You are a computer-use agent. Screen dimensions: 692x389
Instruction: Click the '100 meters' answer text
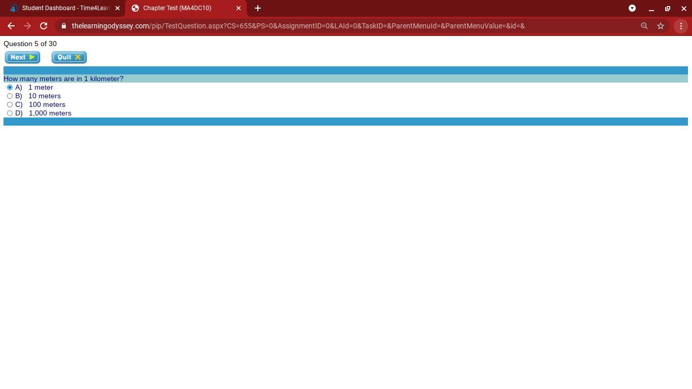point(47,104)
